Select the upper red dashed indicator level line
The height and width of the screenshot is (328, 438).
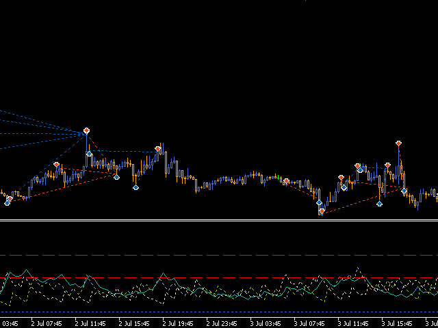pos(219,255)
